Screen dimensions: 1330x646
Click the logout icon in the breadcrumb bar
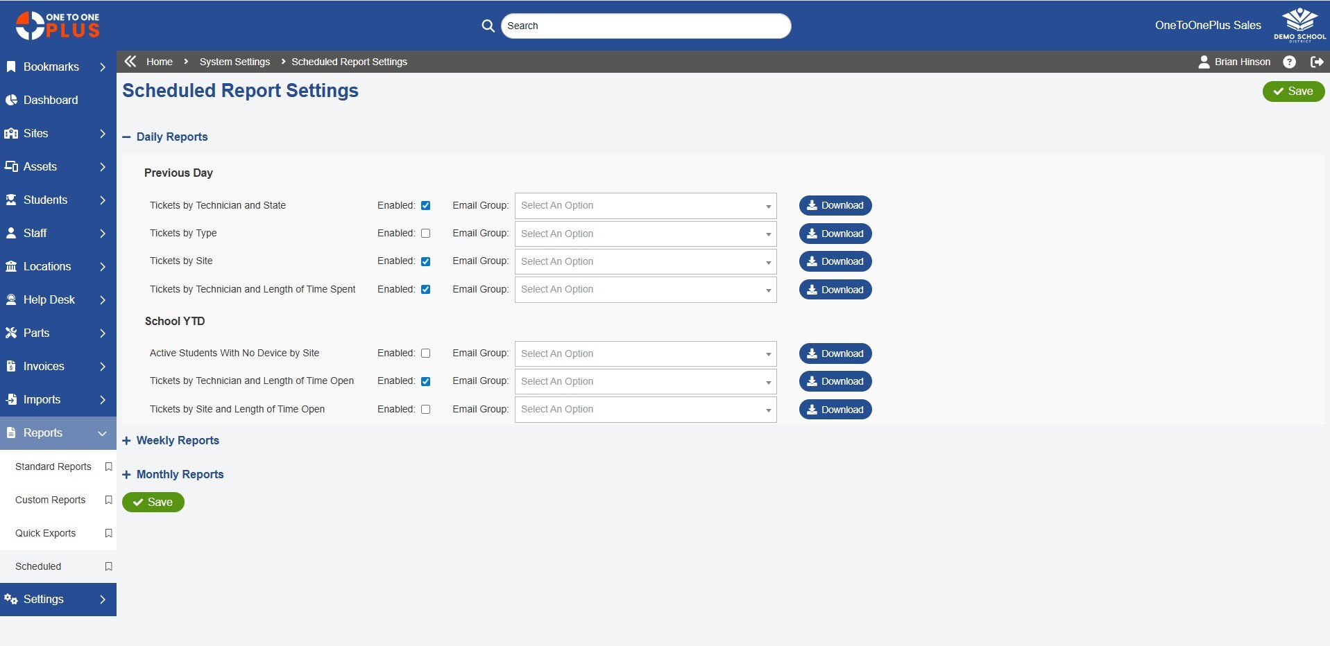point(1317,62)
